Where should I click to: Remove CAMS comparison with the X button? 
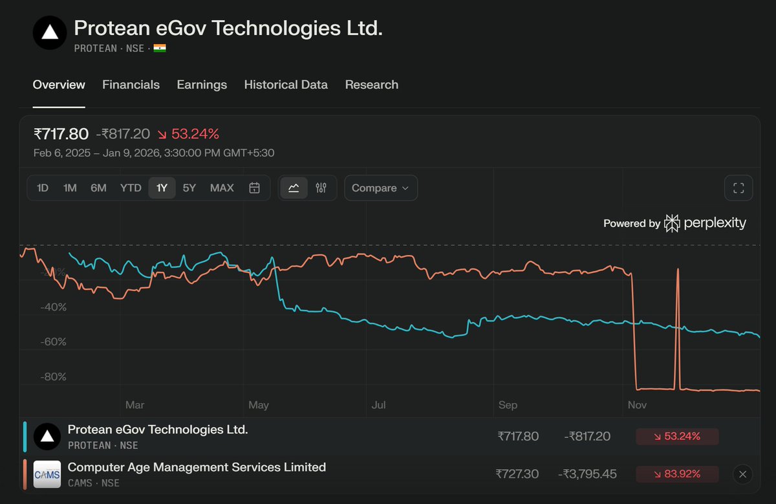coord(742,474)
